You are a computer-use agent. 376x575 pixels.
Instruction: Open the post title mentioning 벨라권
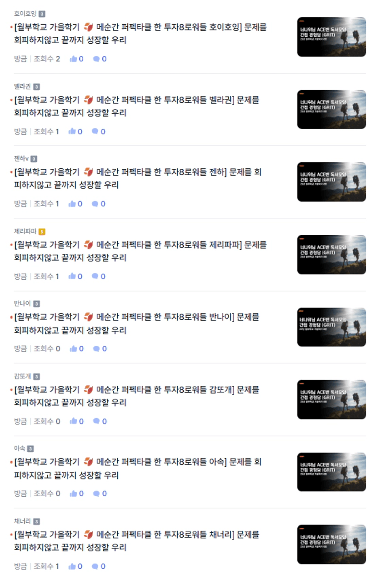137,106
